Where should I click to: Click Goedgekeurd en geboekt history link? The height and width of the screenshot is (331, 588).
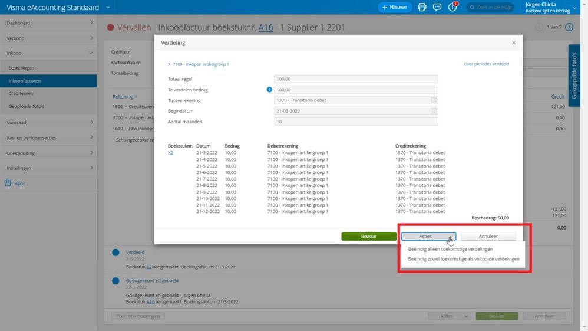pyautogui.click(x=152, y=281)
